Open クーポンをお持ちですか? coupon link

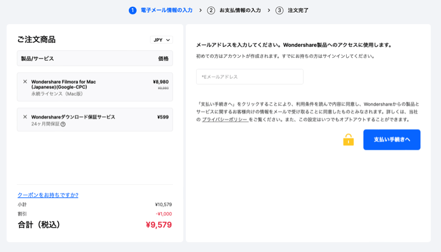click(x=48, y=195)
